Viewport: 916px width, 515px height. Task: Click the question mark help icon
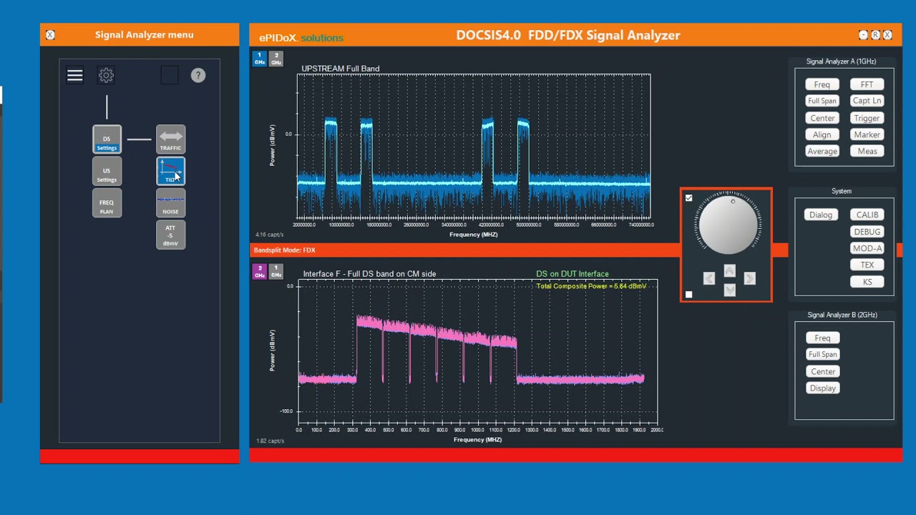pyautogui.click(x=198, y=75)
